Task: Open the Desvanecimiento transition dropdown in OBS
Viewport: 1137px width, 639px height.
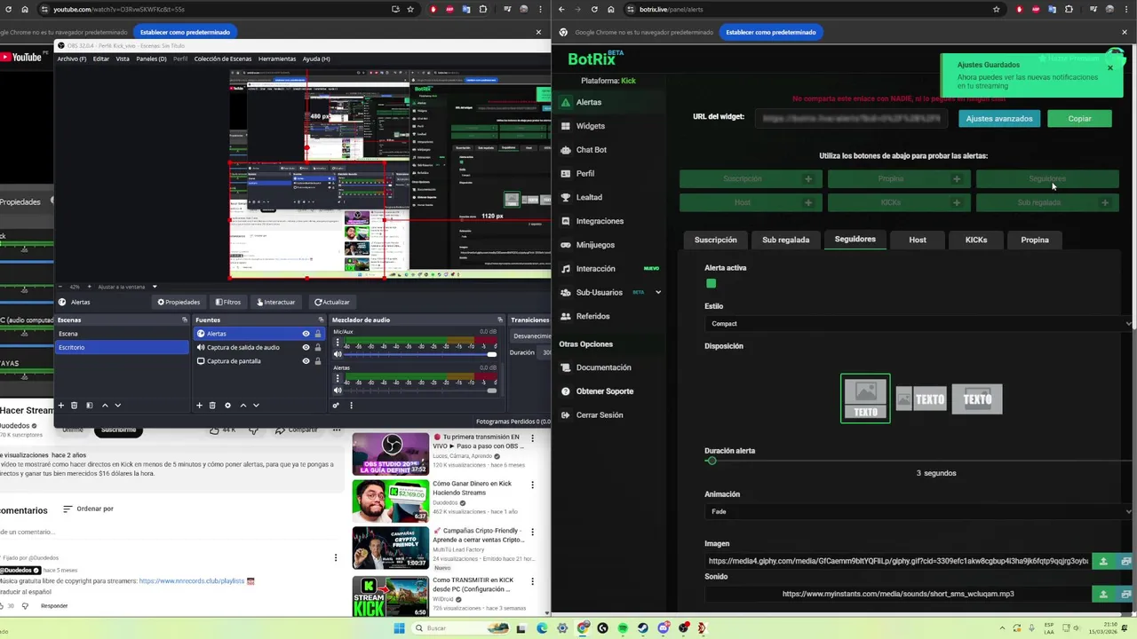Action: click(x=531, y=335)
